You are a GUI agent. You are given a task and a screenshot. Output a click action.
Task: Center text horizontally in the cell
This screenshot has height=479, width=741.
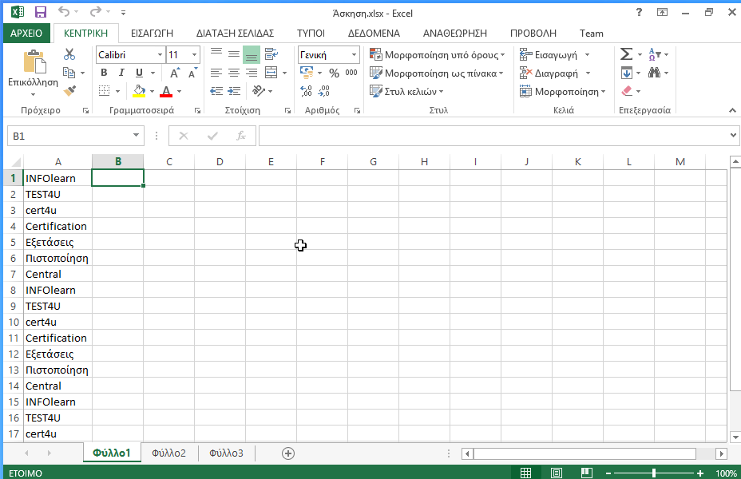tap(233, 73)
